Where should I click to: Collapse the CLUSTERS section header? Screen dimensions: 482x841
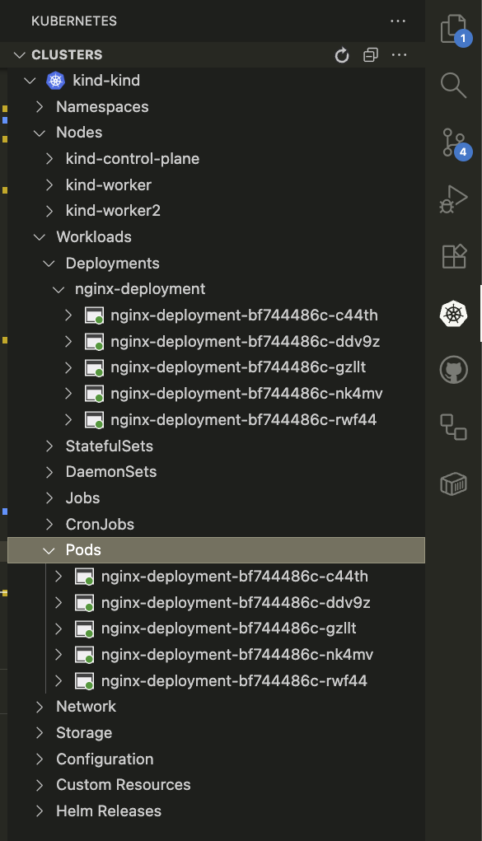click(20, 54)
